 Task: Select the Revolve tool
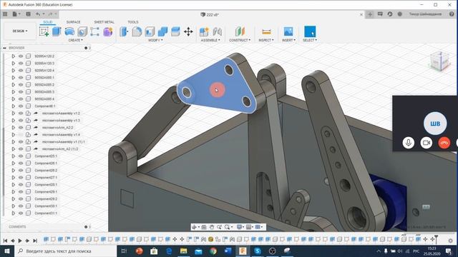click(x=69, y=31)
